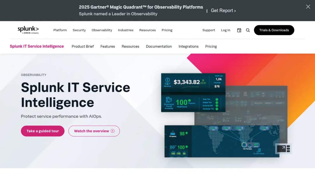Click Trials & Downloads button
315x177 pixels.
click(x=274, y=30)
